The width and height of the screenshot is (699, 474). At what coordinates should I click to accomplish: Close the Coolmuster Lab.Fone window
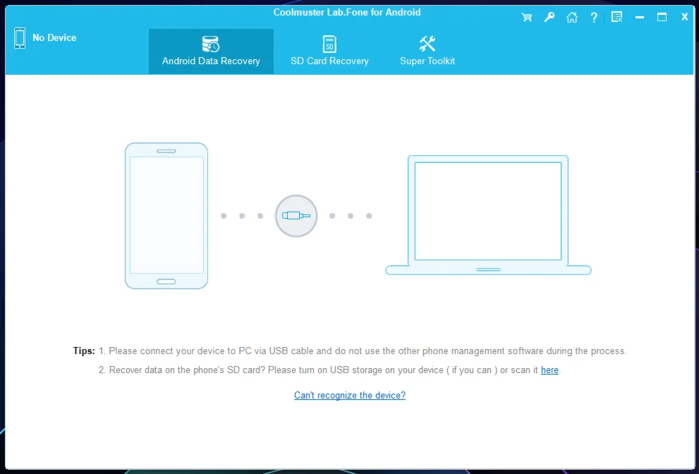coord(684,17)
